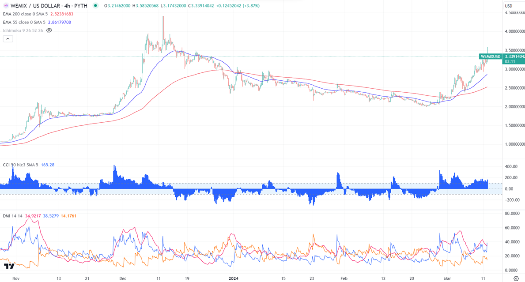Click DMI value 34.9217
Image resolution: width=525 pixels, height=282 pixels.
coord(33,216)
